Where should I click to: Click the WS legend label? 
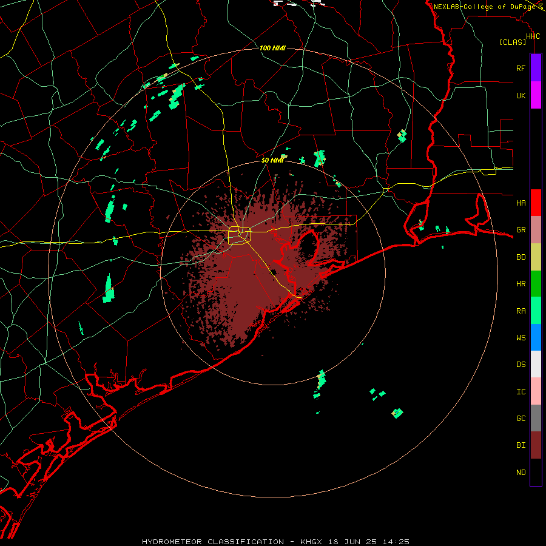tap(521, 337)
